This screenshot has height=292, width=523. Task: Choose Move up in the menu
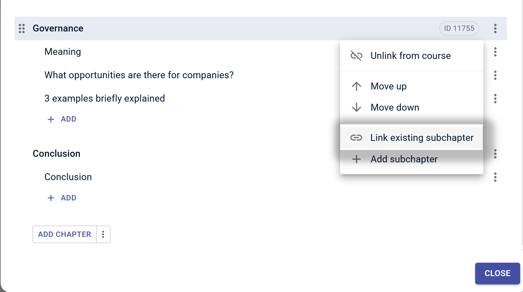click(x=389, y=86)
